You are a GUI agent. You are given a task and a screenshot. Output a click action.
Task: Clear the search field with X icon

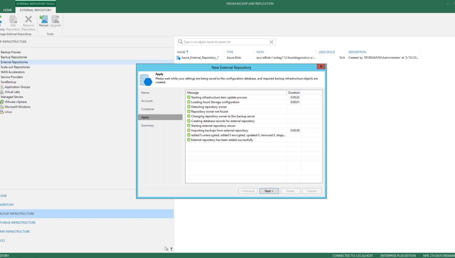pos(271,42)
